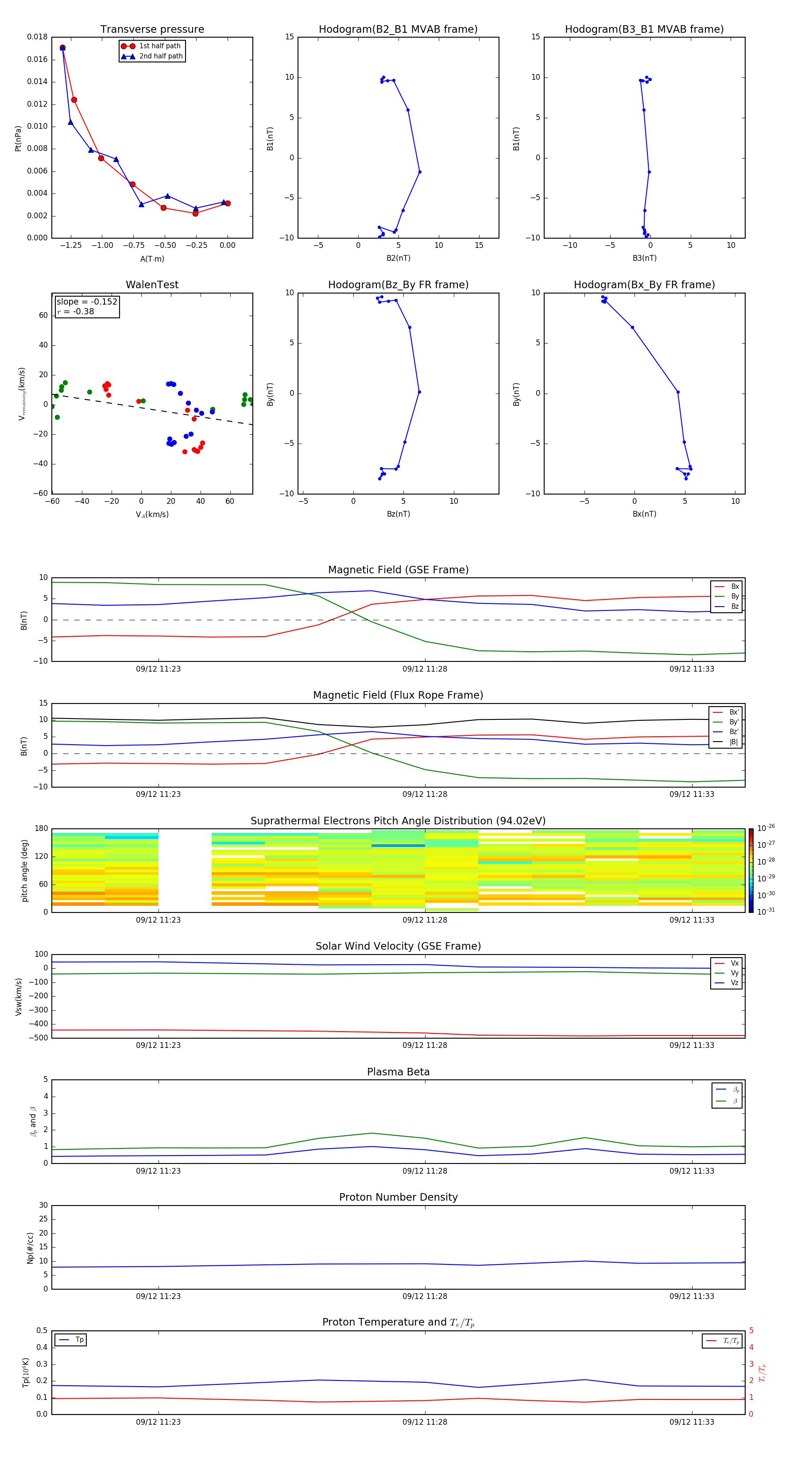The image size is (797, 1461).
Task: Click the 'Magnetic Field (Flux Rope Frame)' title
Action: tap(398, 696)
